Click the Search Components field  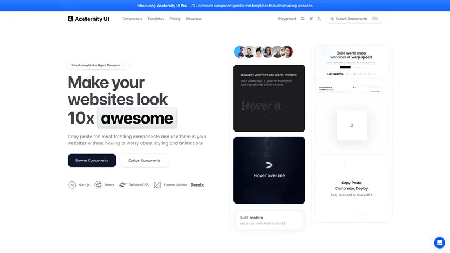point(354,19)
